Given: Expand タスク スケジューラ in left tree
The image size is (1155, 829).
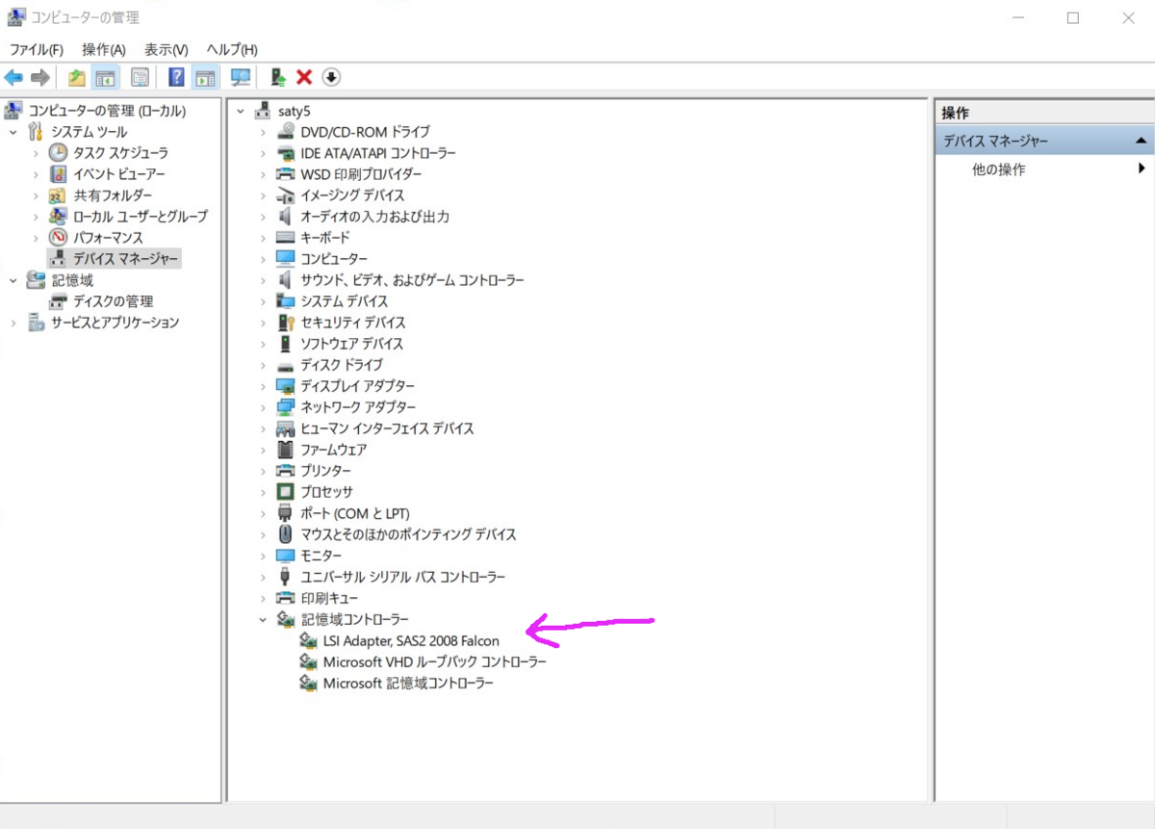Looking at the screenshot, I should coord(36,153).
